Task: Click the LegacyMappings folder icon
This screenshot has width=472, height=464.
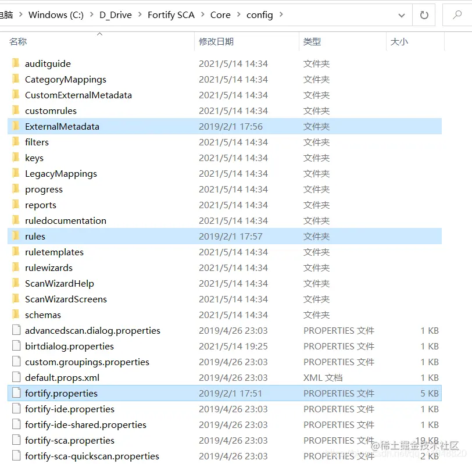Action: (16, 173)
